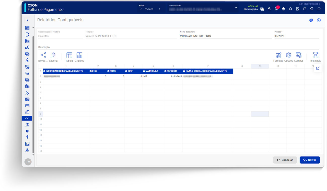Viewport: 327px width, 191px height.
Task: Open the Campos fields tool
Action: pos(299,55)
